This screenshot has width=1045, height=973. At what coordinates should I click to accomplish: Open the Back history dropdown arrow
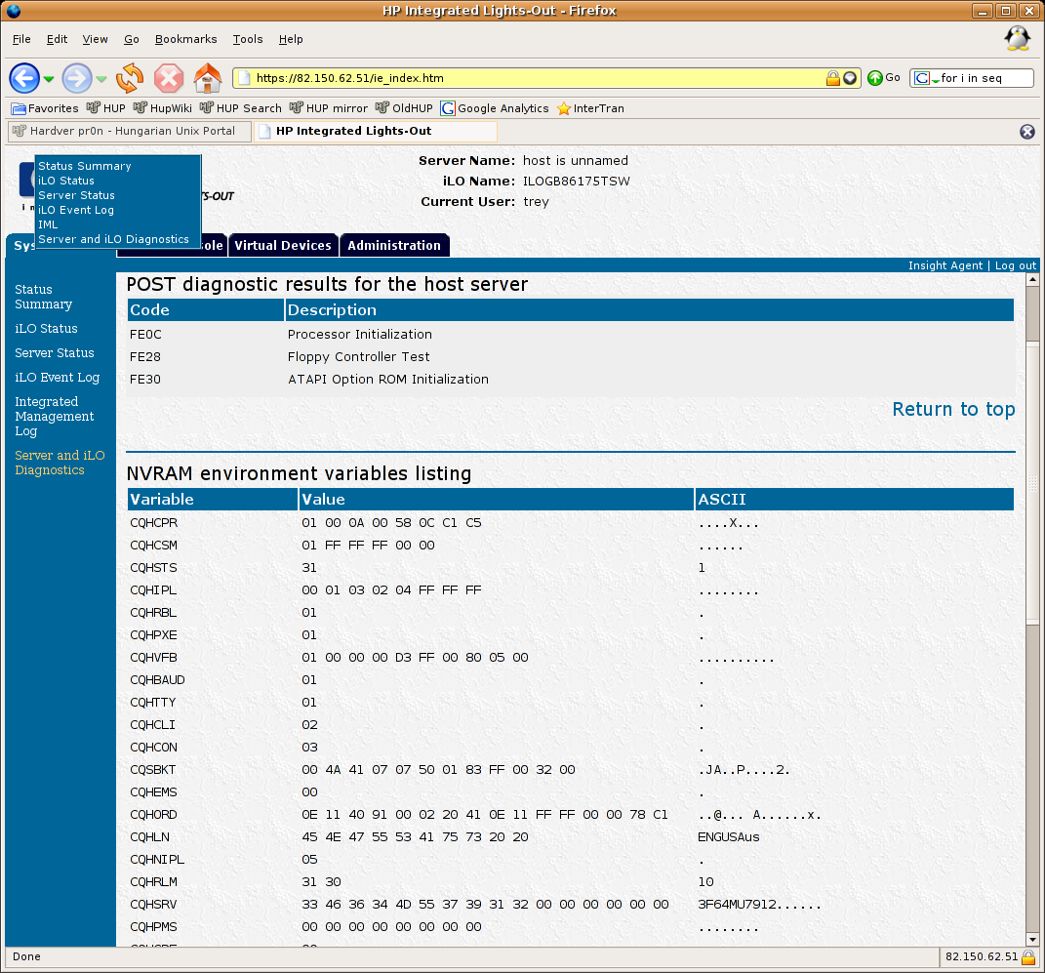49,79
